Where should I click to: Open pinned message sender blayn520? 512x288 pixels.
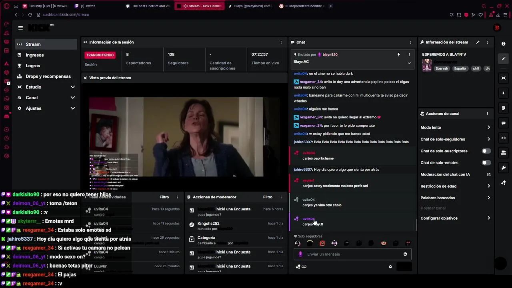[x=330, y=54]
